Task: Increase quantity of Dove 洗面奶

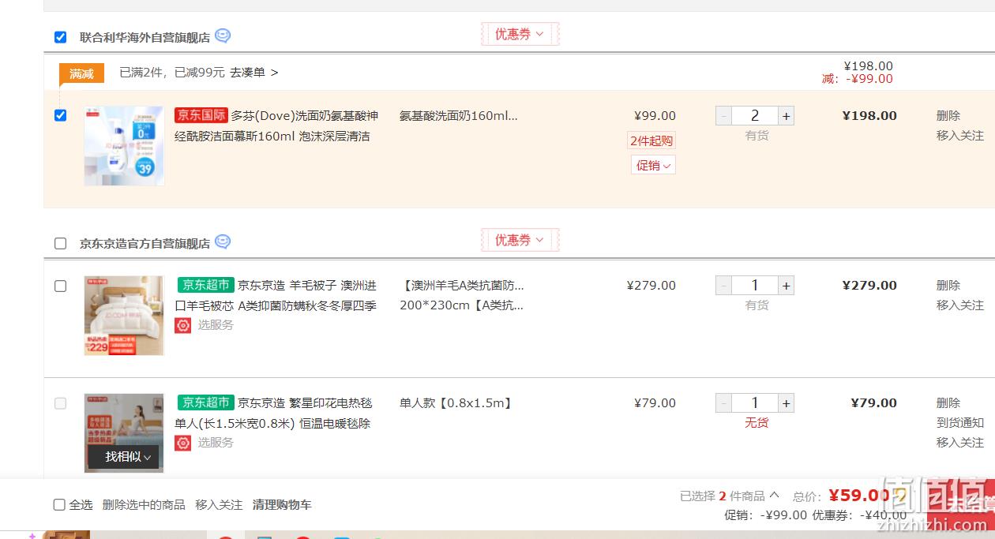Action: coord(786,116)
